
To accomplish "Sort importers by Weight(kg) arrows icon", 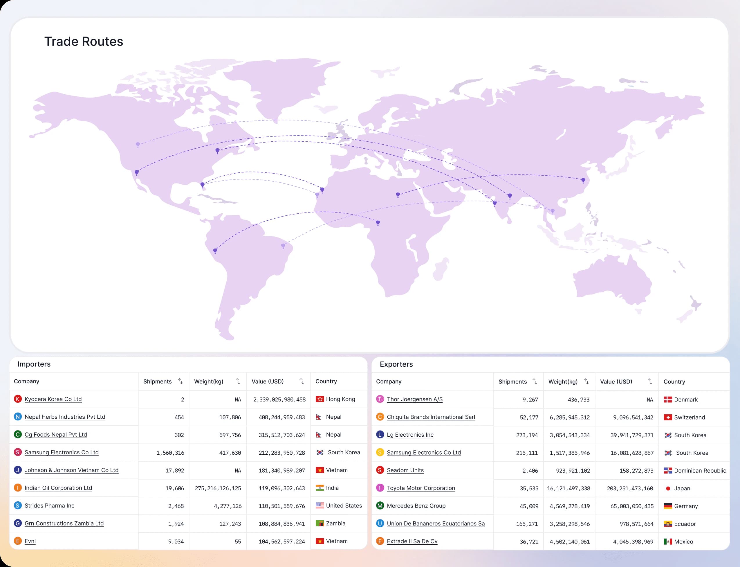I will click(238, 381).
